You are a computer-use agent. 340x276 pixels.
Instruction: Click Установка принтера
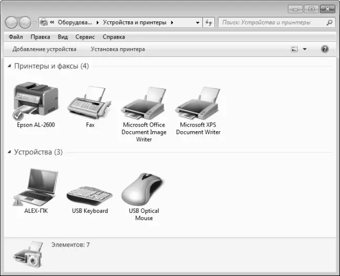pyautogui.click(x=118, y=49)
